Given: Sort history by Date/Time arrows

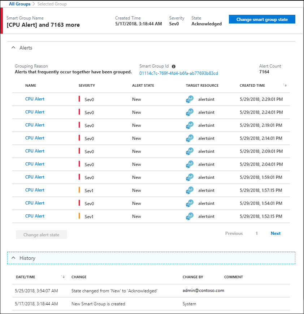Looking at the screenshot, I should tap(62, 276).
